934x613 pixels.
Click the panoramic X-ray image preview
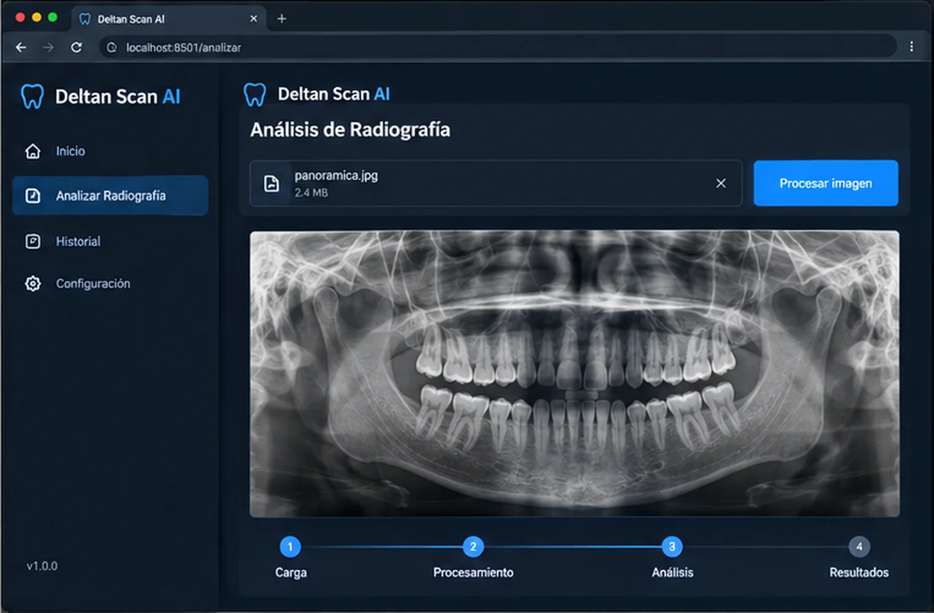pos(575,374)
